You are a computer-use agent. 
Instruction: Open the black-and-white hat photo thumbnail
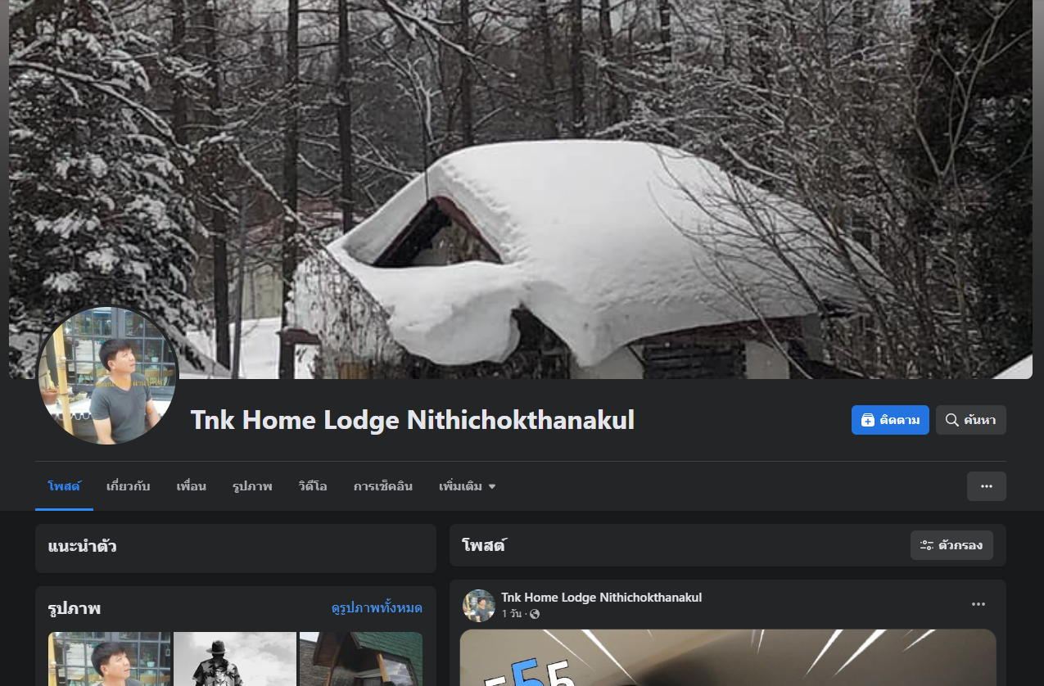point(235,659)
